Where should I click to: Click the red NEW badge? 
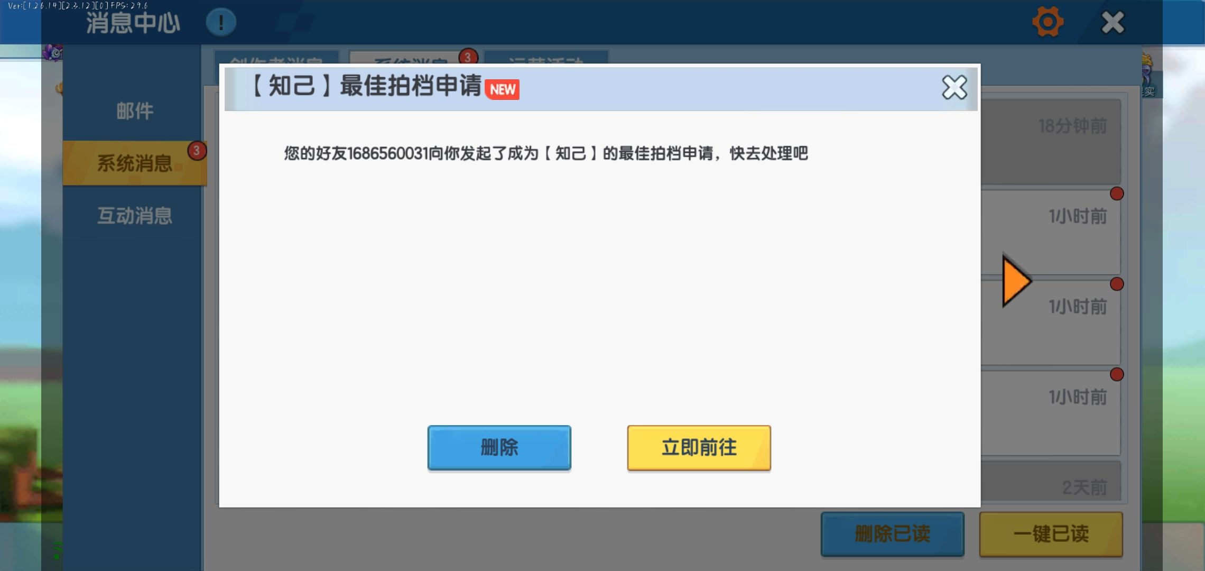pos(502,89)
